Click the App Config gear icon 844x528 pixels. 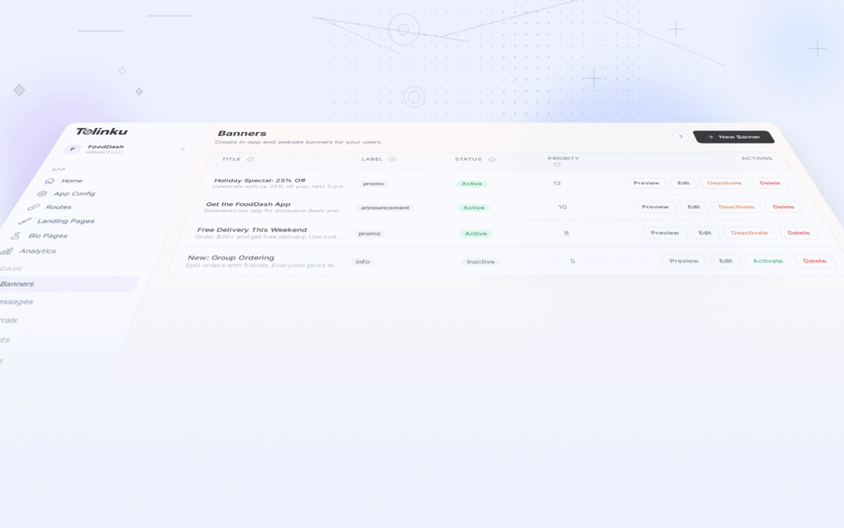tap(41, 193)
